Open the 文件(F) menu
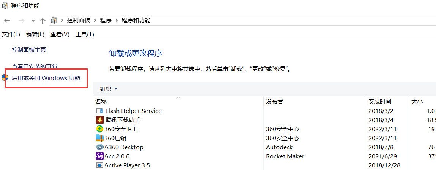The width and height of the screenshot is (436, 170). [11, 34]
